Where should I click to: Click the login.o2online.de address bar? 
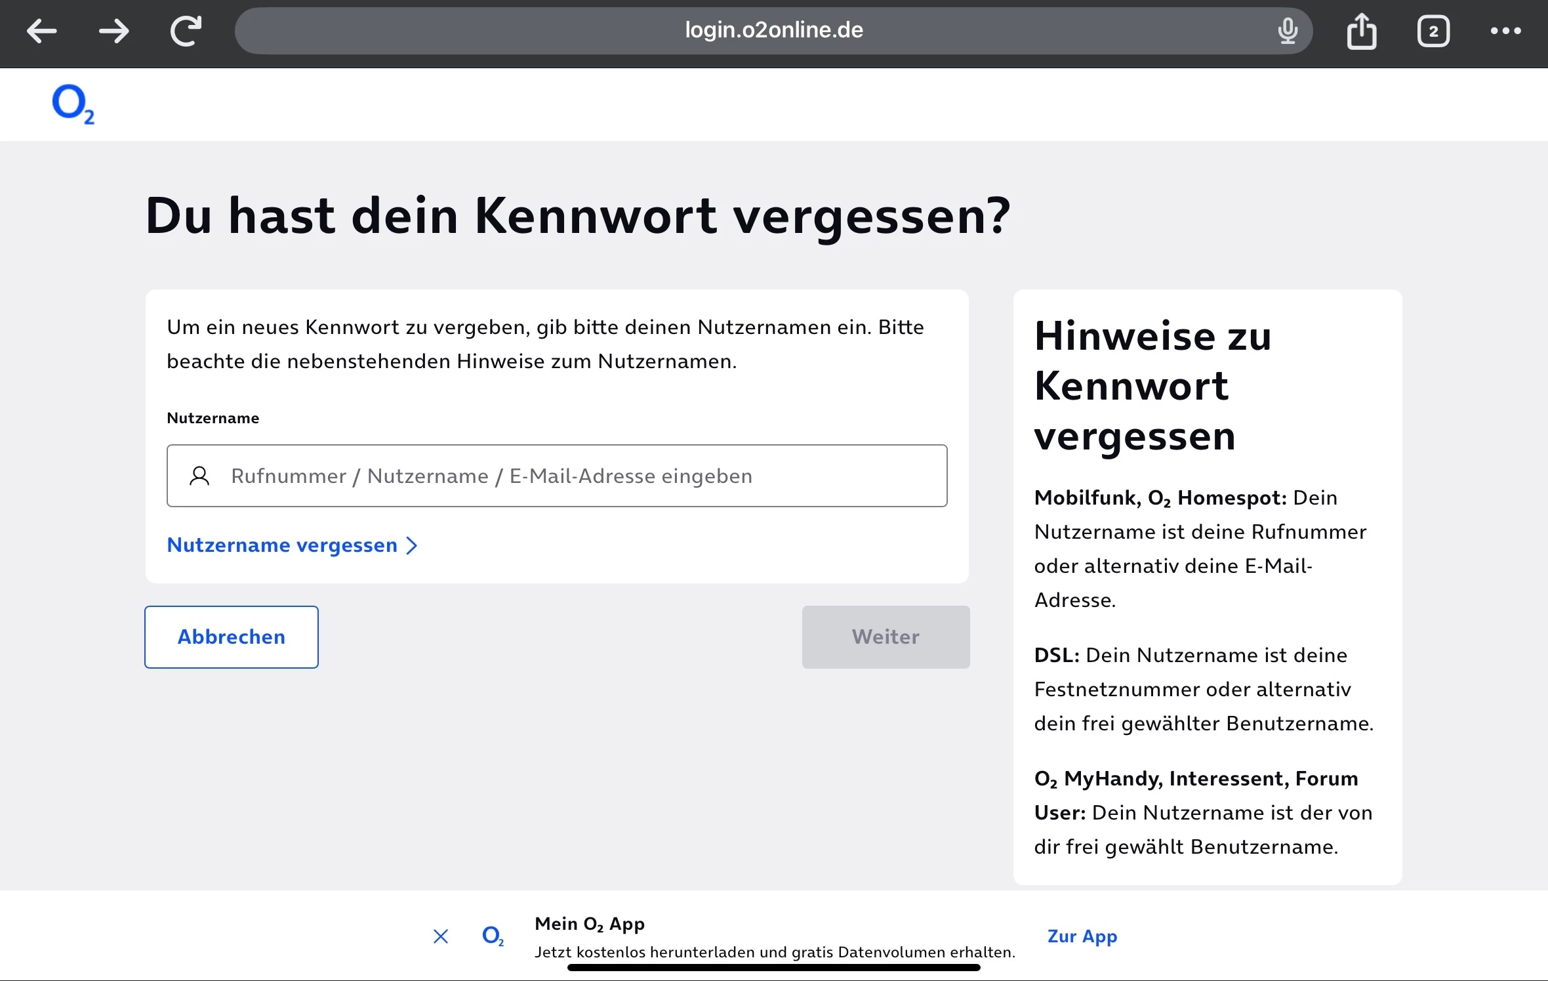point(773,30)
